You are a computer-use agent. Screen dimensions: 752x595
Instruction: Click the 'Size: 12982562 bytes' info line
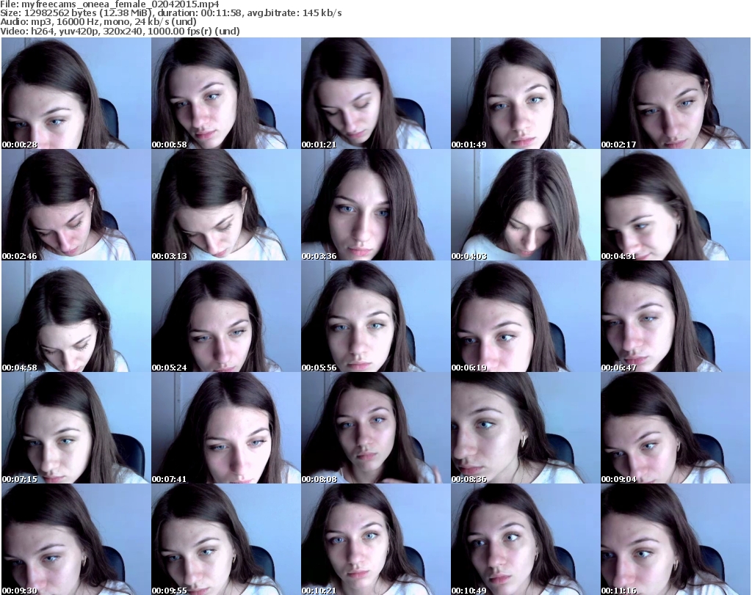point(170,13)
